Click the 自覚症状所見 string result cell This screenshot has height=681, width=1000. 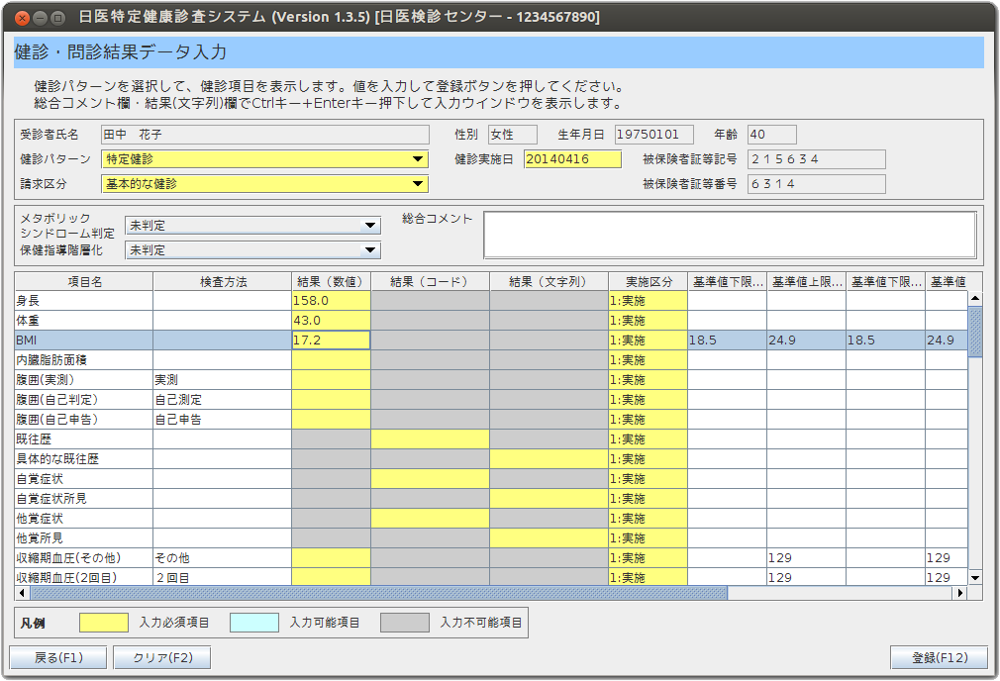click(549, 498)
